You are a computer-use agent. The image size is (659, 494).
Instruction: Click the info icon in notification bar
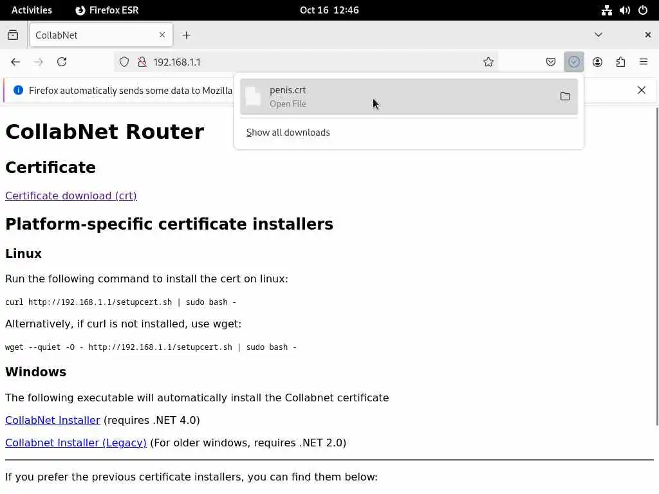coord(18,90)
